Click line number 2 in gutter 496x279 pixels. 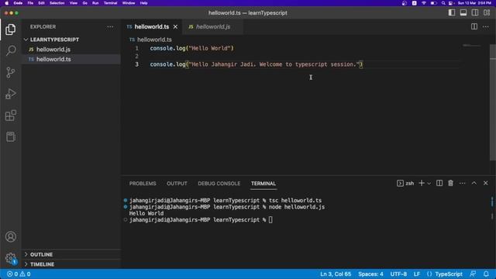point(137,57)
